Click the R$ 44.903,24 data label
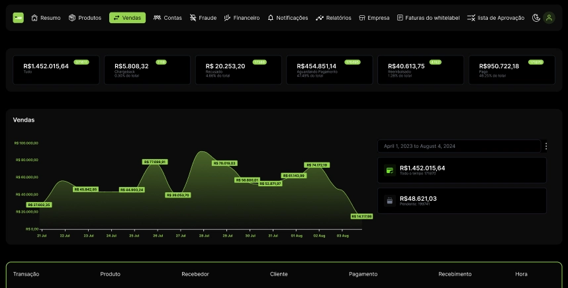Image resolution: width=568 pixels, height=288 pixels. tap(132, 190)
